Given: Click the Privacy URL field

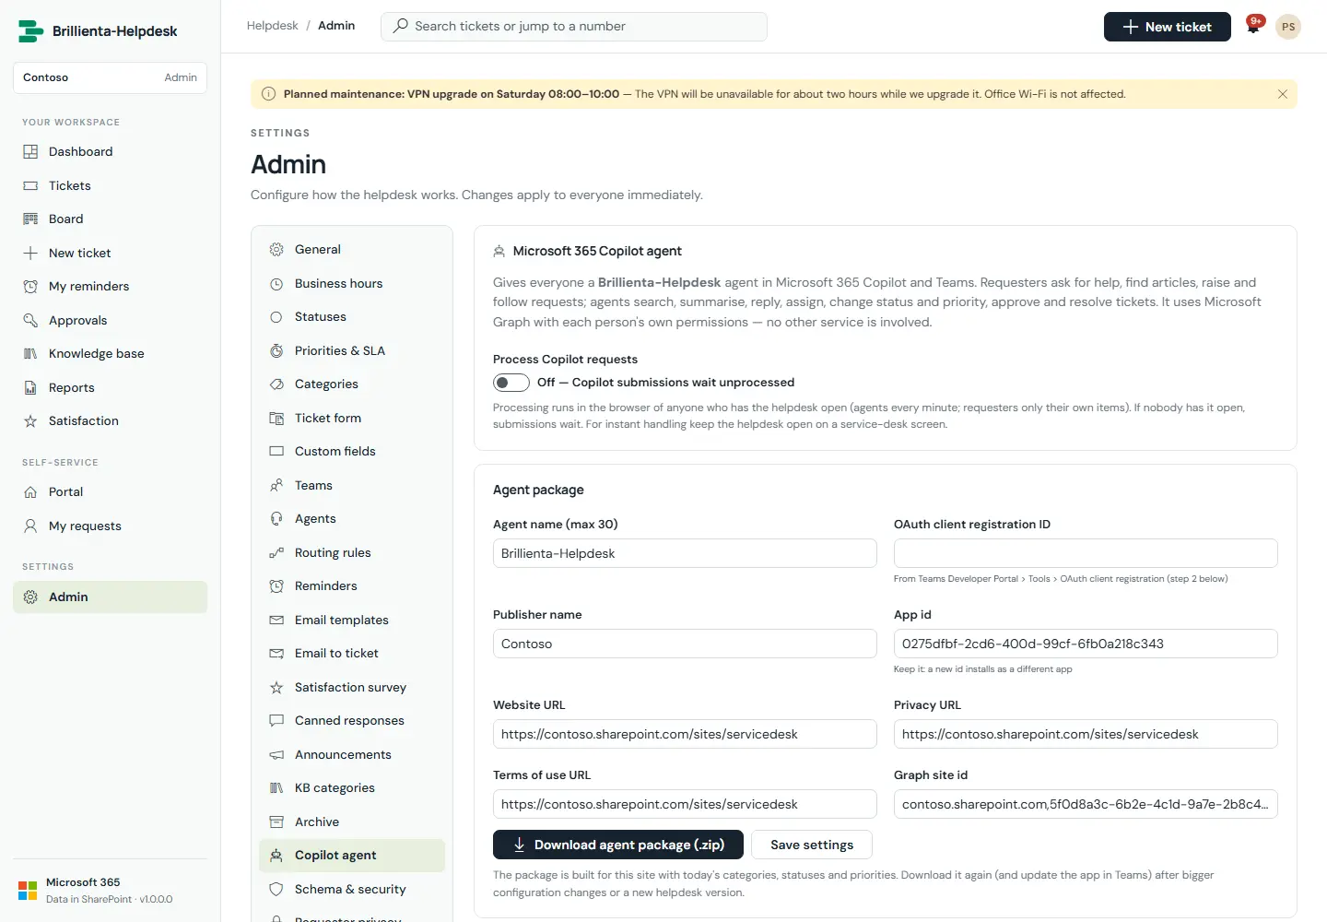Looking at the screenshot, I should click(x=1086, y=734).
